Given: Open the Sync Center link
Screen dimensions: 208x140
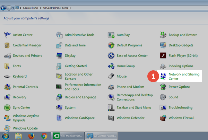Looking at the screenshot, I should tap(21, 107).
